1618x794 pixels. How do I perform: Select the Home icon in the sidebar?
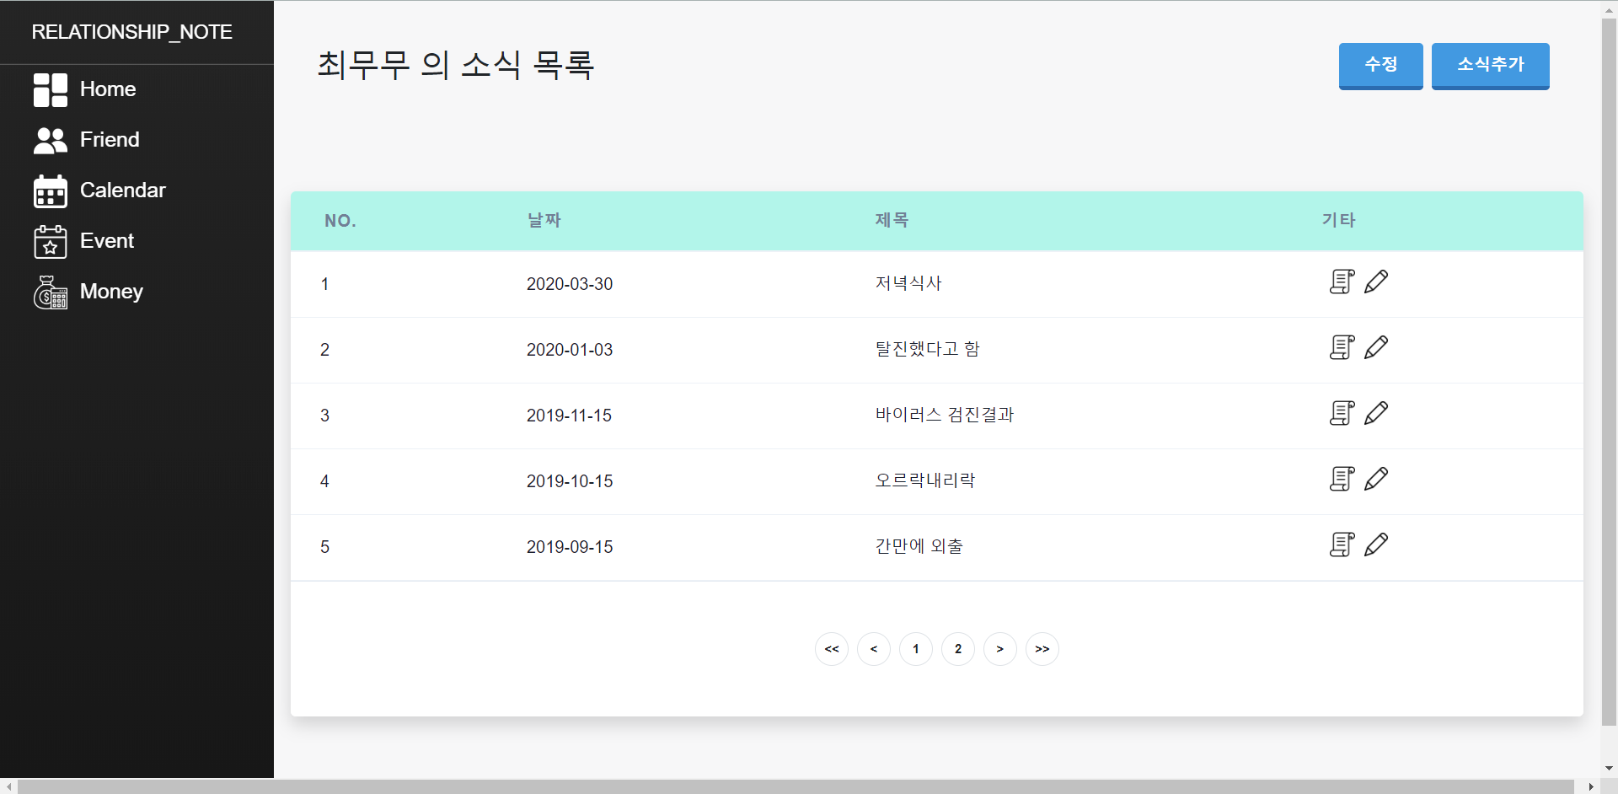[x=50, y=89]
